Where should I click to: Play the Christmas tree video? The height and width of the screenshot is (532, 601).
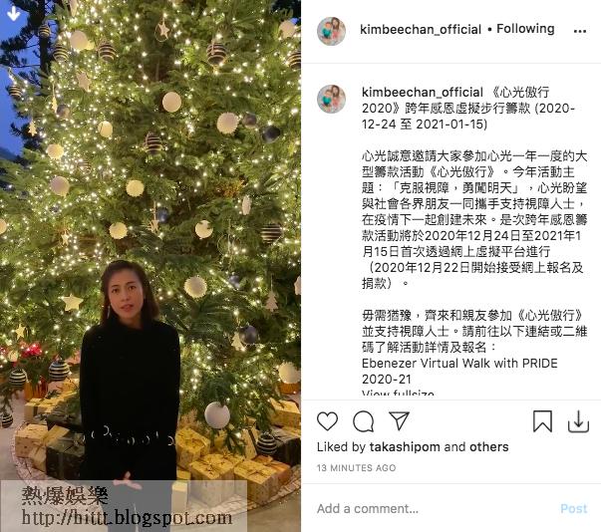click(x=150, y=266)
